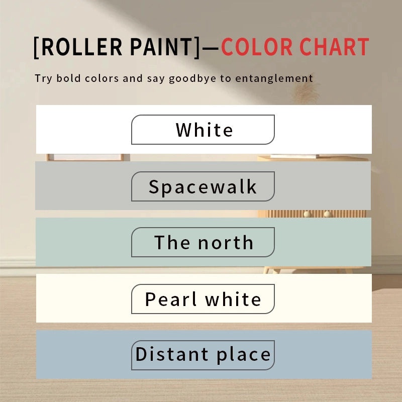
Task: Click cream swatch band right of Pearl white label
Action: [323, 299]
